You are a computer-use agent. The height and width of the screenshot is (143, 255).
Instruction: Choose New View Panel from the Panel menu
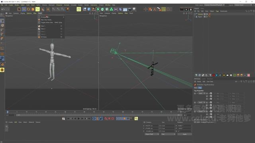[51, 20]
